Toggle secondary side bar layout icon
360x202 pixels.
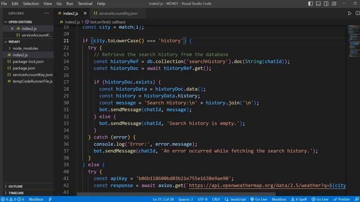click(326, 4)
